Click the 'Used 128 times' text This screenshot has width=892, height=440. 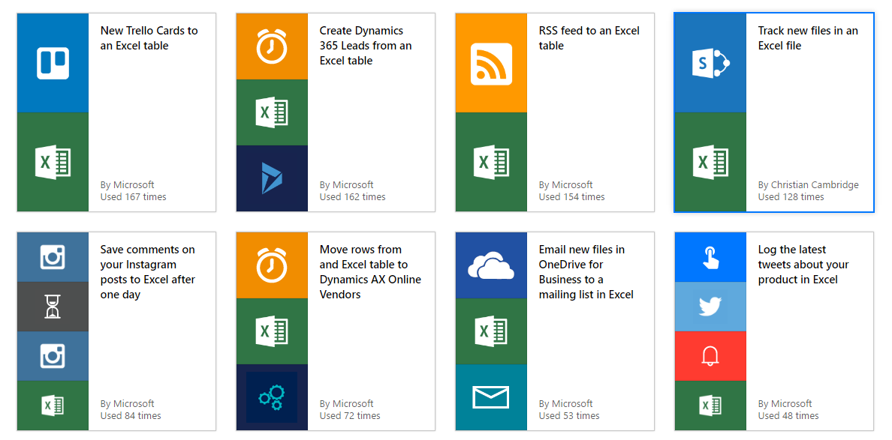[791, 197]
